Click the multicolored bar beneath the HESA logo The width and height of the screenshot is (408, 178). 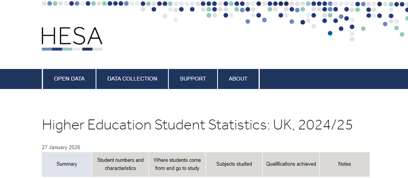coord(72,49)
